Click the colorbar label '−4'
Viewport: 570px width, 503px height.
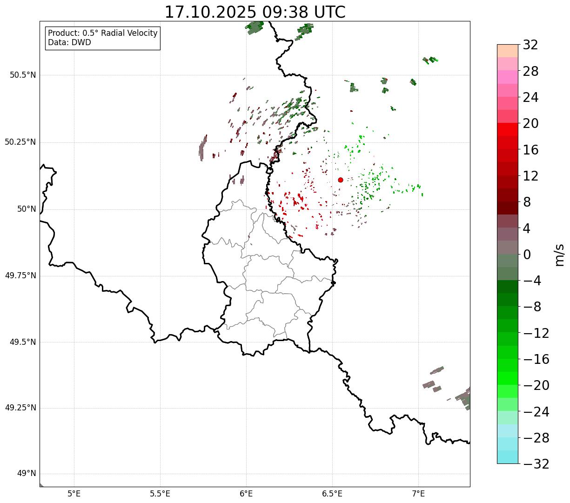pos(532,281)
